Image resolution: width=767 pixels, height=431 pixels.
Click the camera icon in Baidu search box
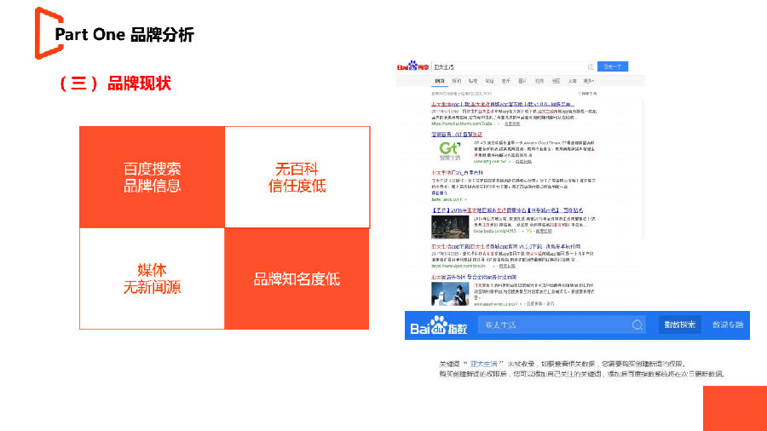(590, 66)
